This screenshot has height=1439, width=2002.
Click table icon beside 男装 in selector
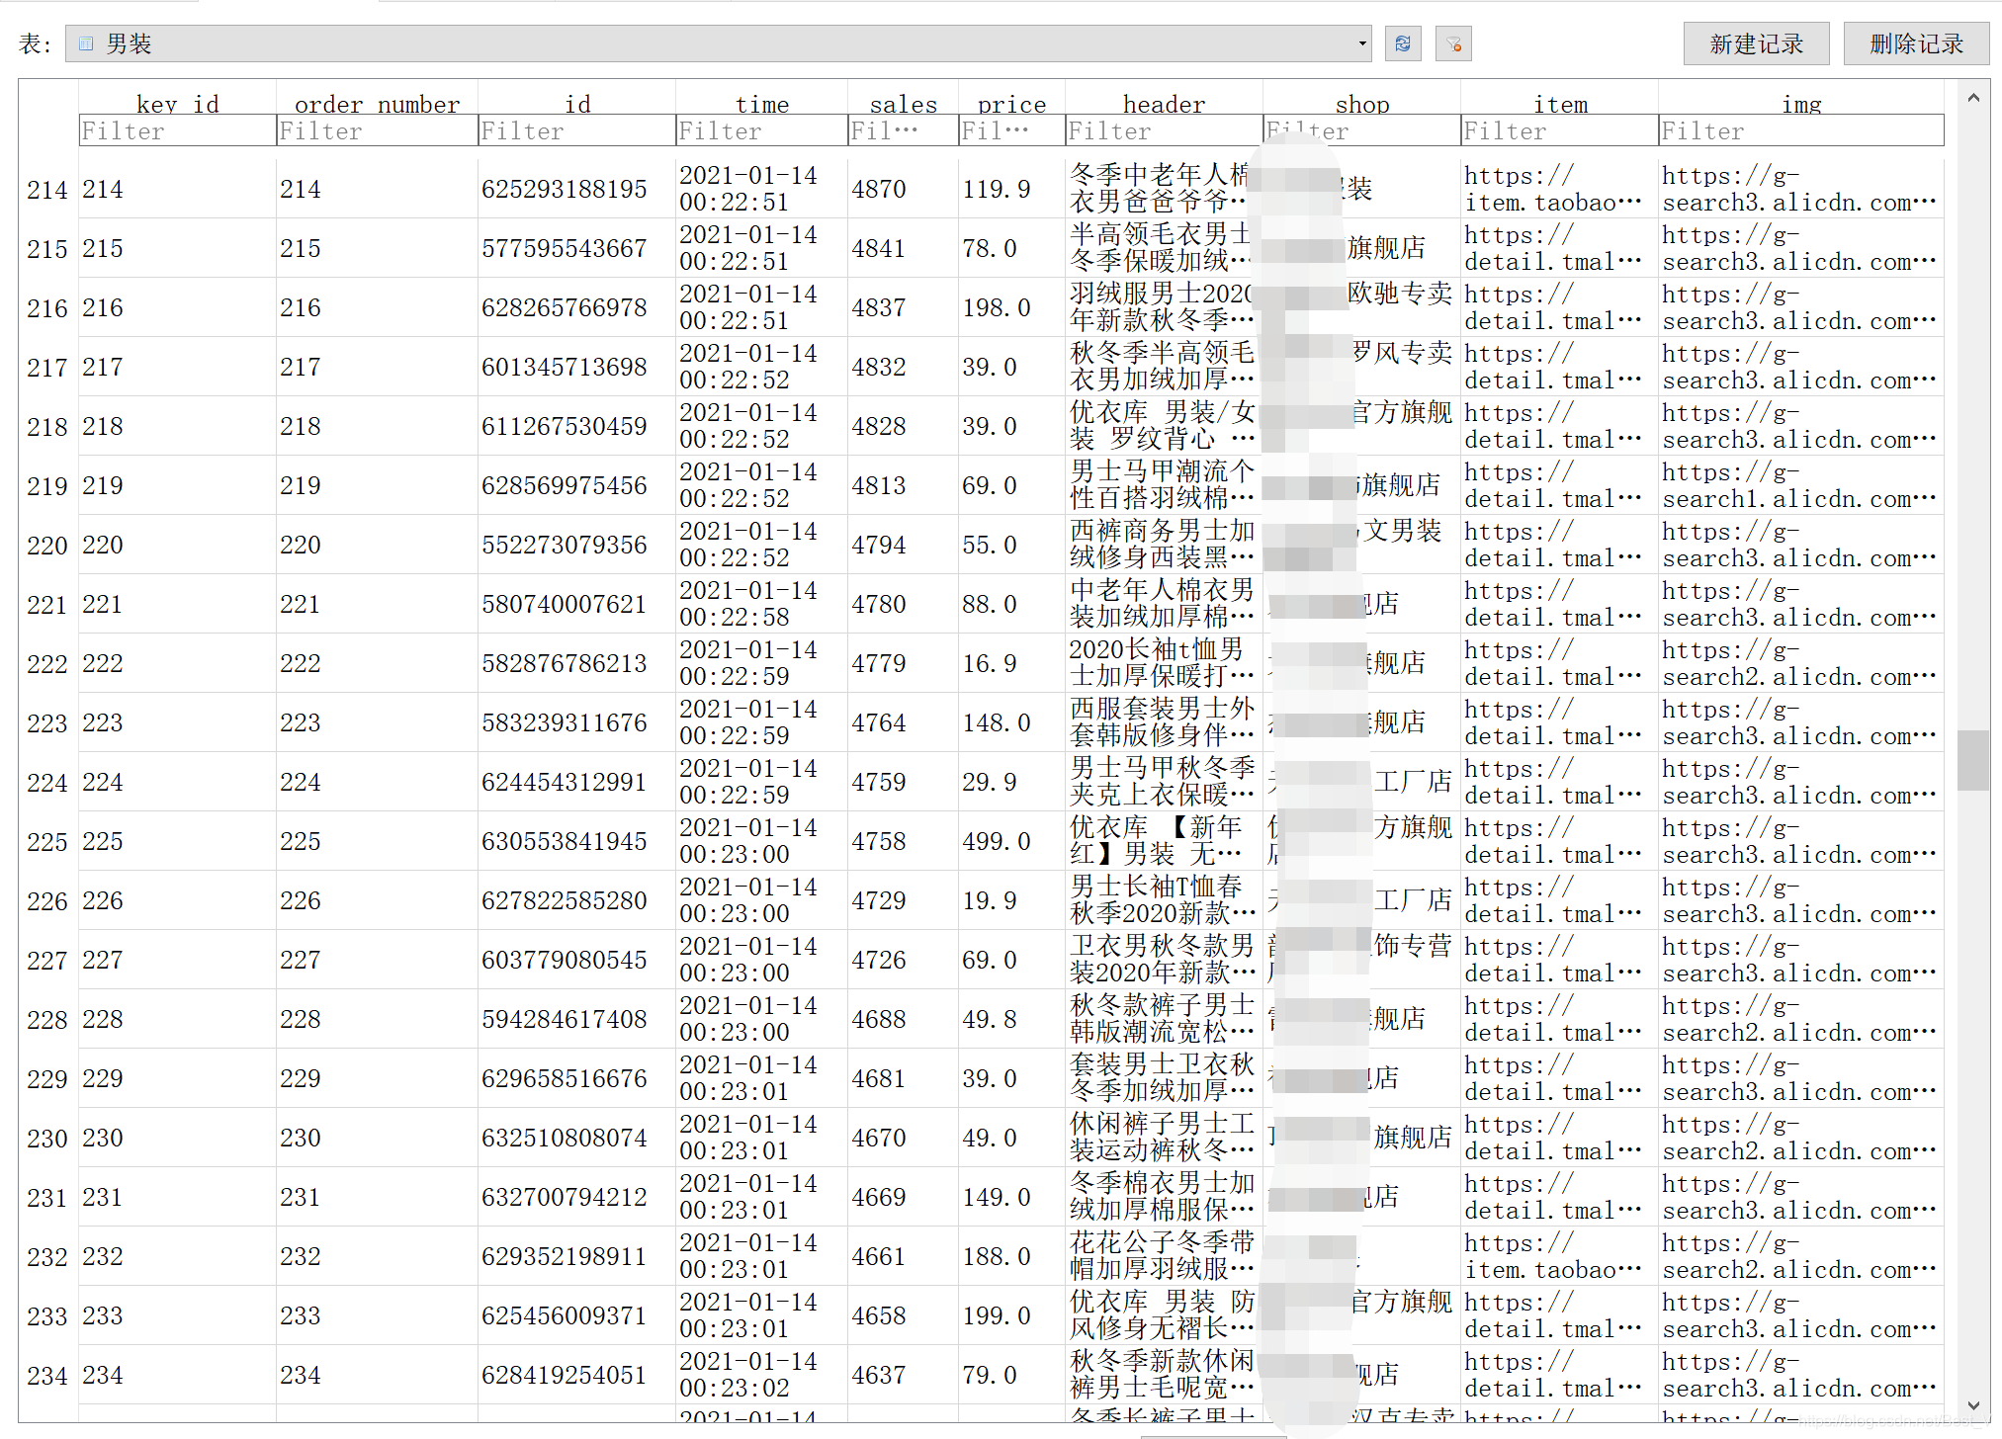click(x=86, y=43)
